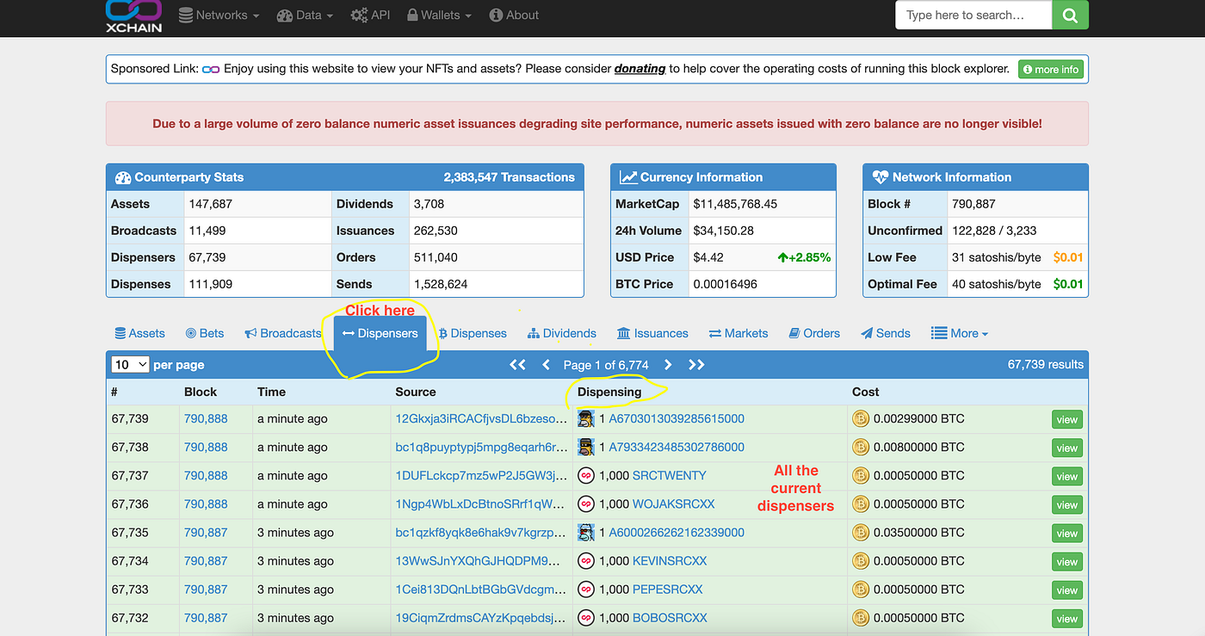Click avatar icon beside A6000266262162339000

586,533
